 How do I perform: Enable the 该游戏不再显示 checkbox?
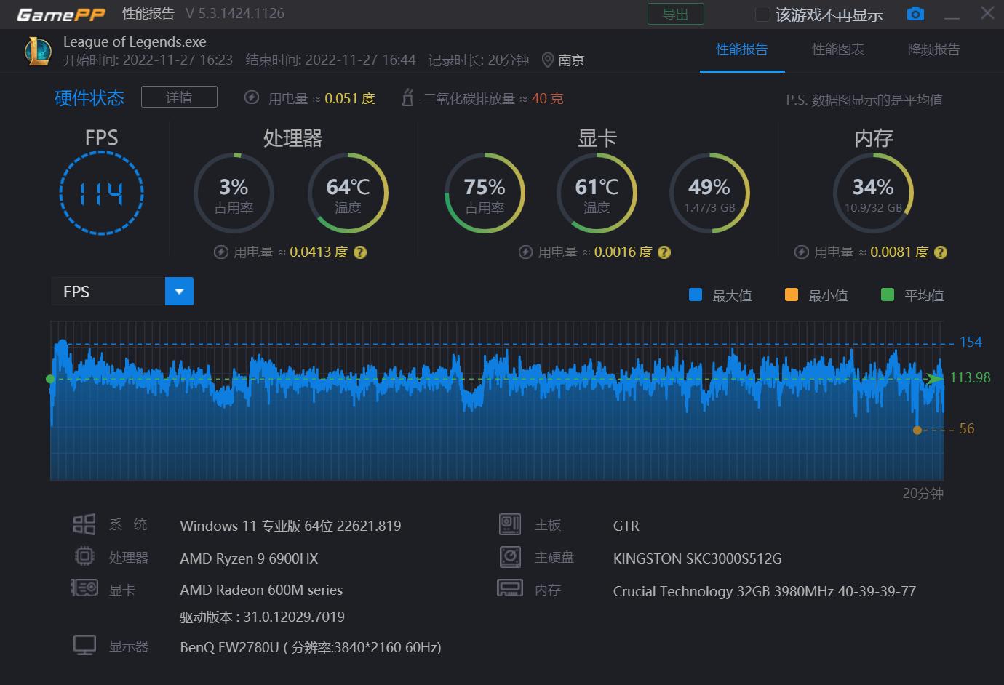762,14
